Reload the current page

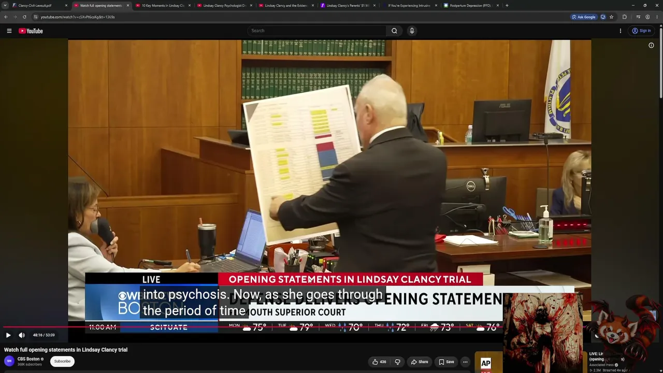coord(24,17)
